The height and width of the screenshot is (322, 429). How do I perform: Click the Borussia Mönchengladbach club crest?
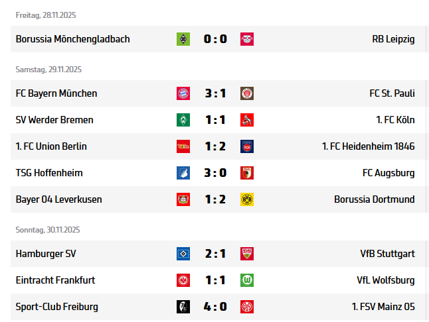(183, 39)
